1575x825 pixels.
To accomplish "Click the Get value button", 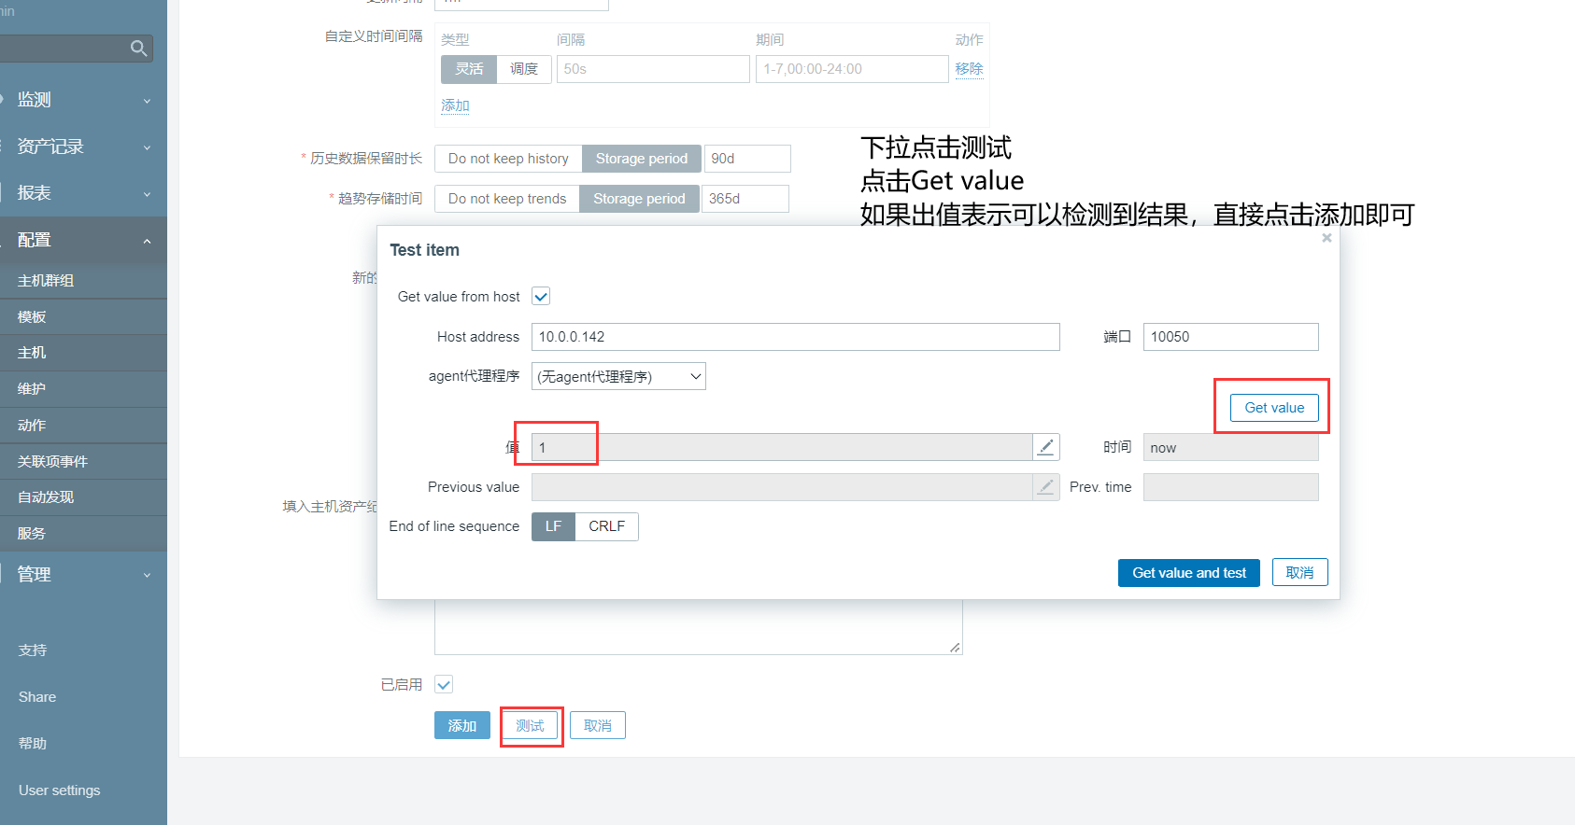I will tap(1274, 408).
